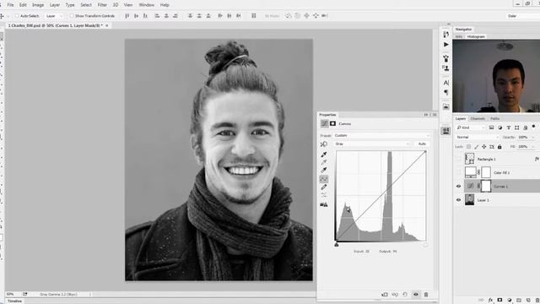Screen dimensions: 540x304
Task: Click the smooth curve values icon
Action: pos(324,195)
